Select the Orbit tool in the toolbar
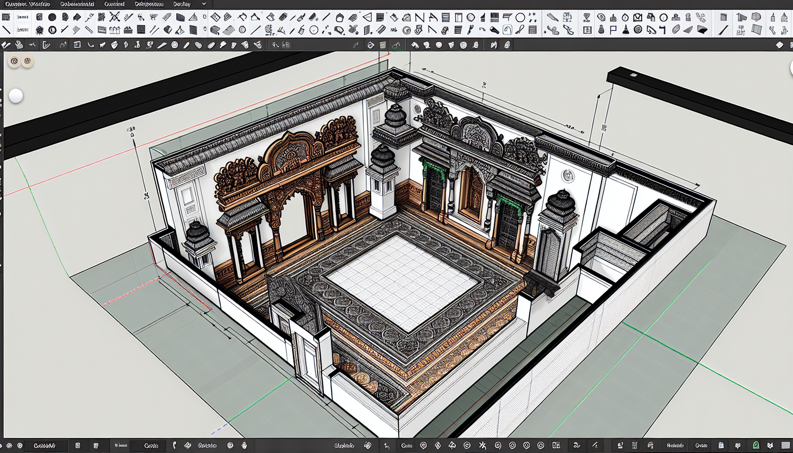Image resolution: width=793 pixels, height=453 pixels. [x=173, y=44]
